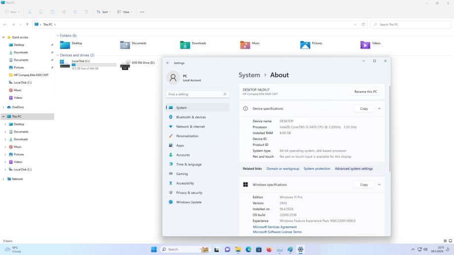Collapse the Folders (6) group
Screen dimensions: 454x255
coord(58,36)
